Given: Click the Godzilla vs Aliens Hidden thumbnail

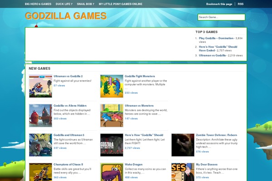Looking at the screenshot, I should (x=41, y=115).
